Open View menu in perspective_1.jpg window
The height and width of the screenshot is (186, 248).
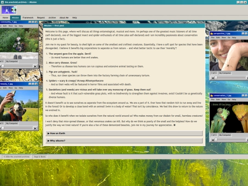(224, 38)
